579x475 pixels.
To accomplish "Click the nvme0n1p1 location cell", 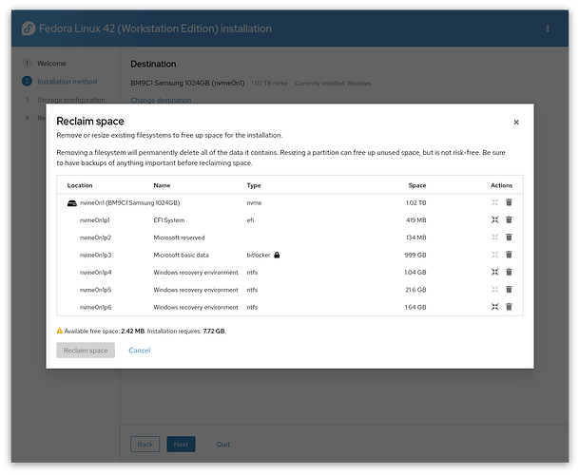I will tap(95, 220).
